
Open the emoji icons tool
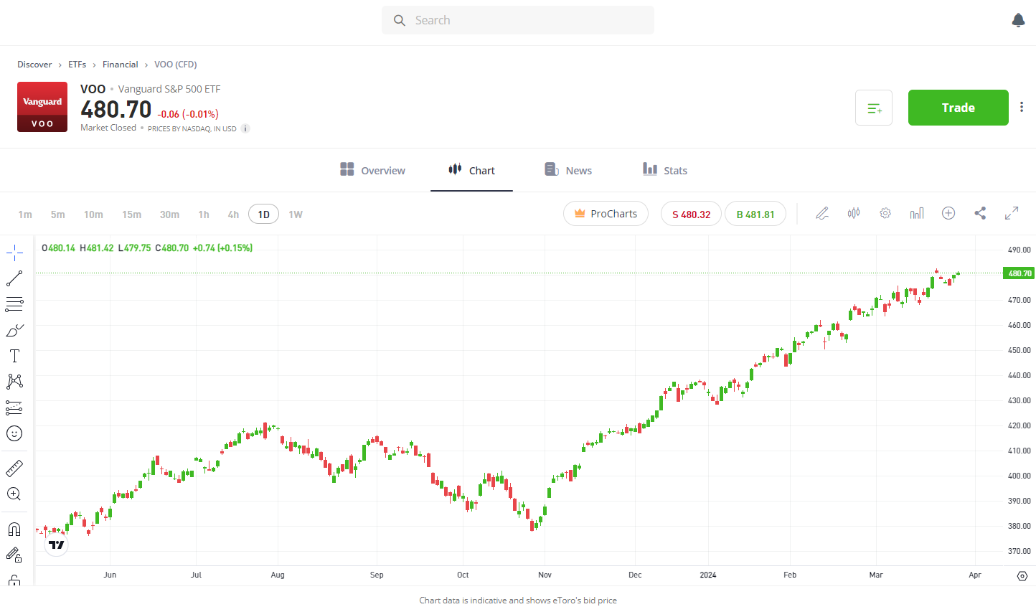point(14,433)
